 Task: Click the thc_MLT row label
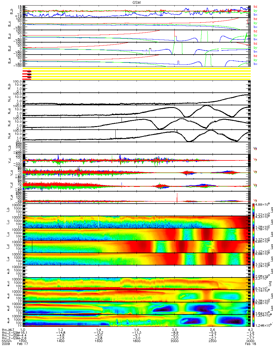pos(8,330)
